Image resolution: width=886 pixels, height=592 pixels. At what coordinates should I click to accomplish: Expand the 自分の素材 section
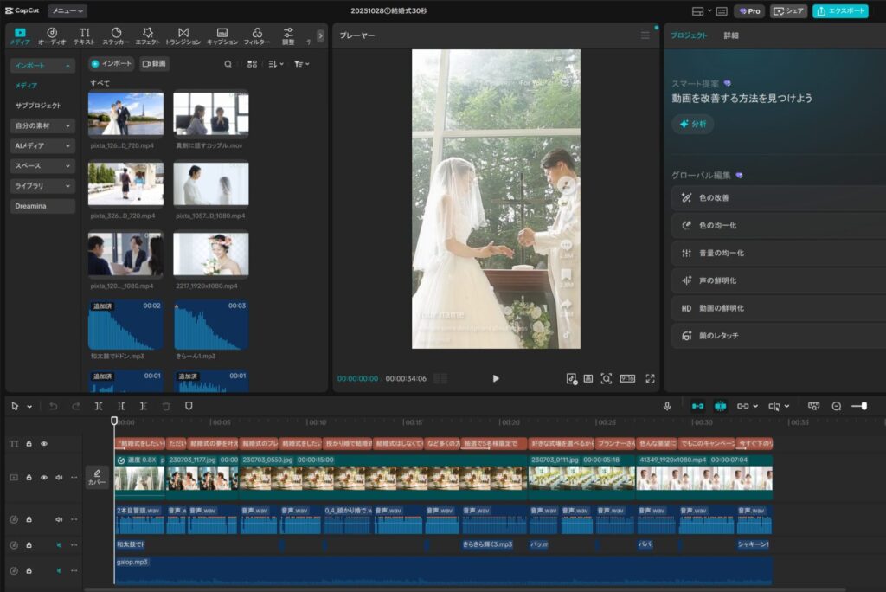coord(42,125)
